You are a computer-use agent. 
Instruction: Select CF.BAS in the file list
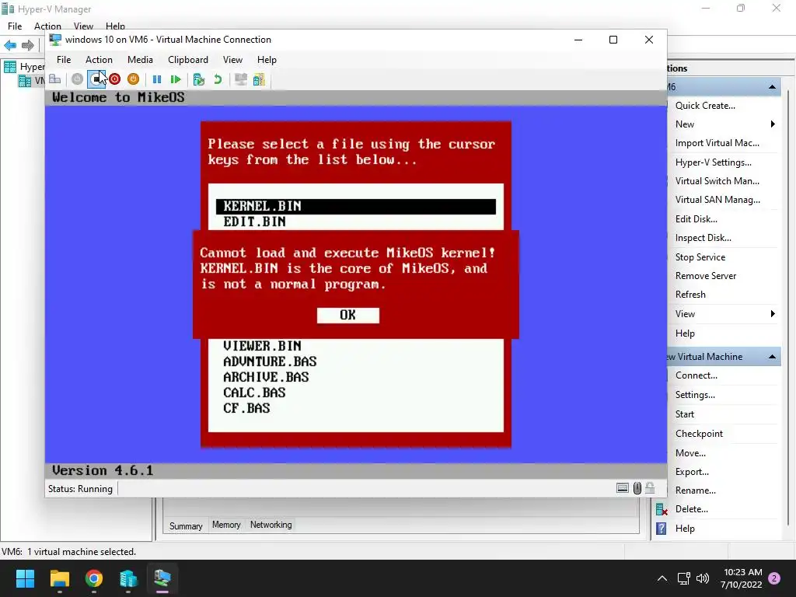(246, 408)
